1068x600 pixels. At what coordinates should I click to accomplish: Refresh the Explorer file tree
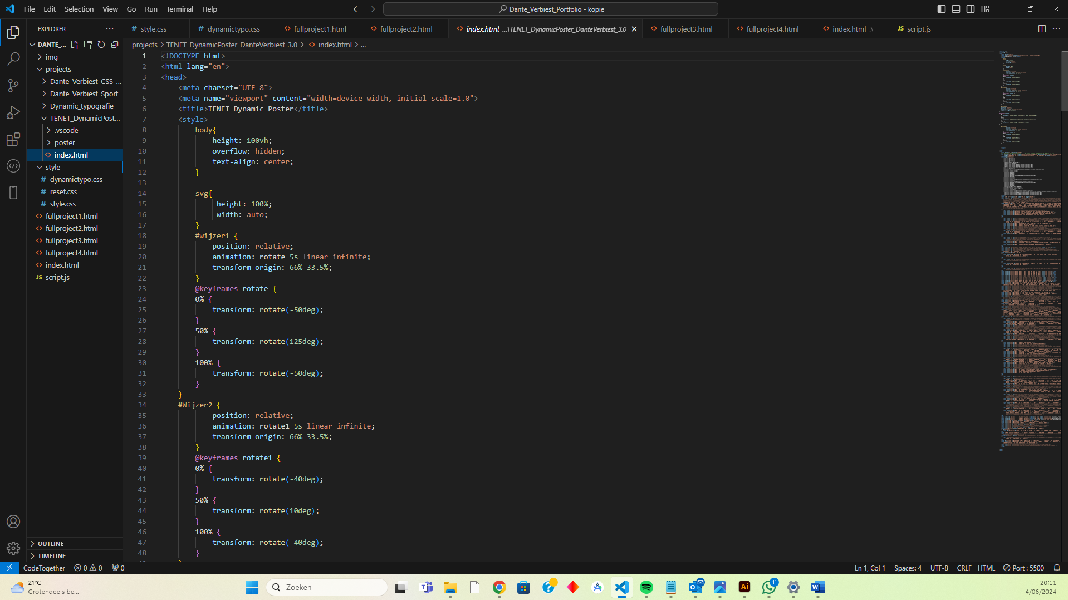click(101, 45)
